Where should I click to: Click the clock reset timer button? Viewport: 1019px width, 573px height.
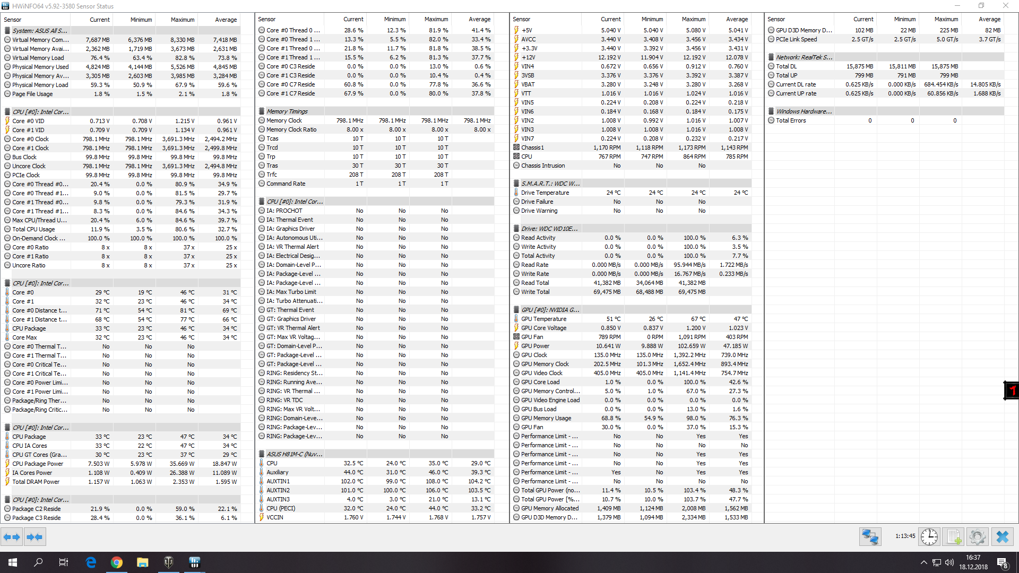(929, 537)
